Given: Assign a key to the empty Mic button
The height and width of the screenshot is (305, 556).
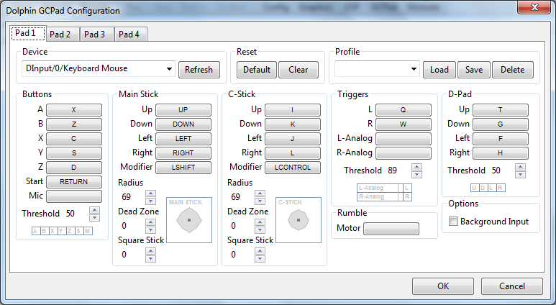Looking at the screenshot, I should tap(74, 196).
